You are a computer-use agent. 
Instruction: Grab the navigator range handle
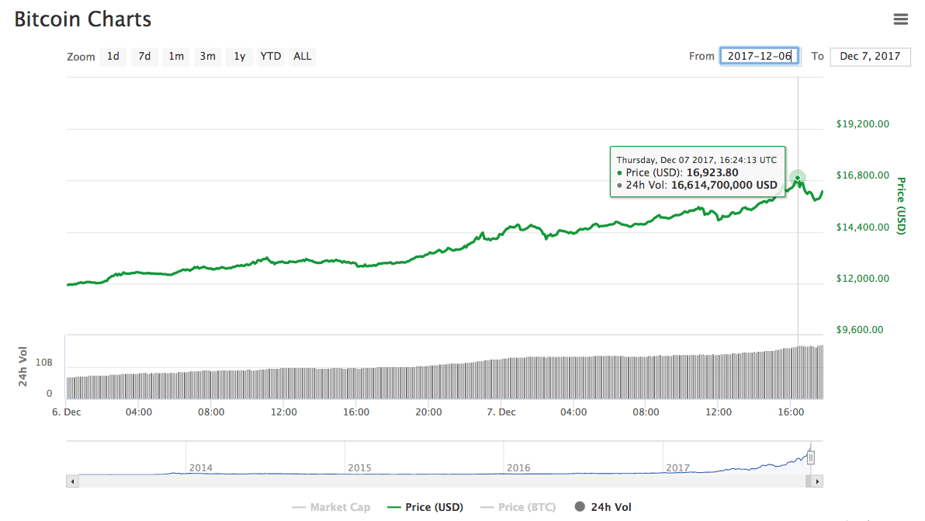(811, 457)
